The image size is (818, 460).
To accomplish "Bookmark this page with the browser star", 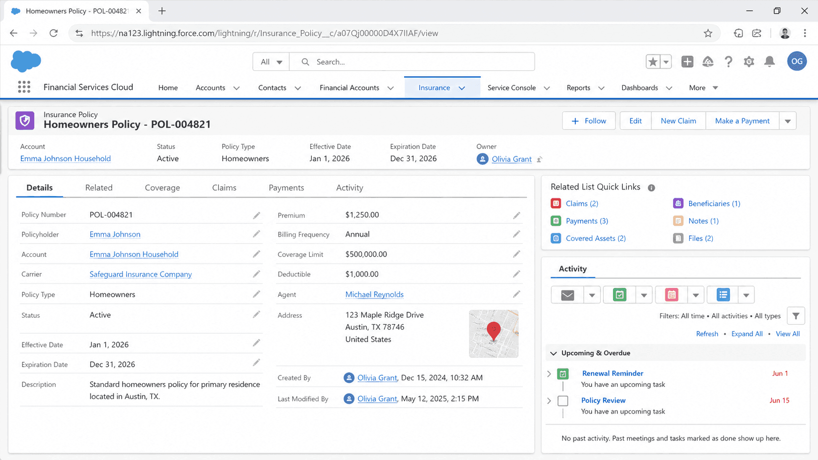I will point(708,33).
